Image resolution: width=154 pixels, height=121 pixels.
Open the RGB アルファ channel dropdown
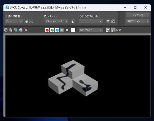pos(90,30)
